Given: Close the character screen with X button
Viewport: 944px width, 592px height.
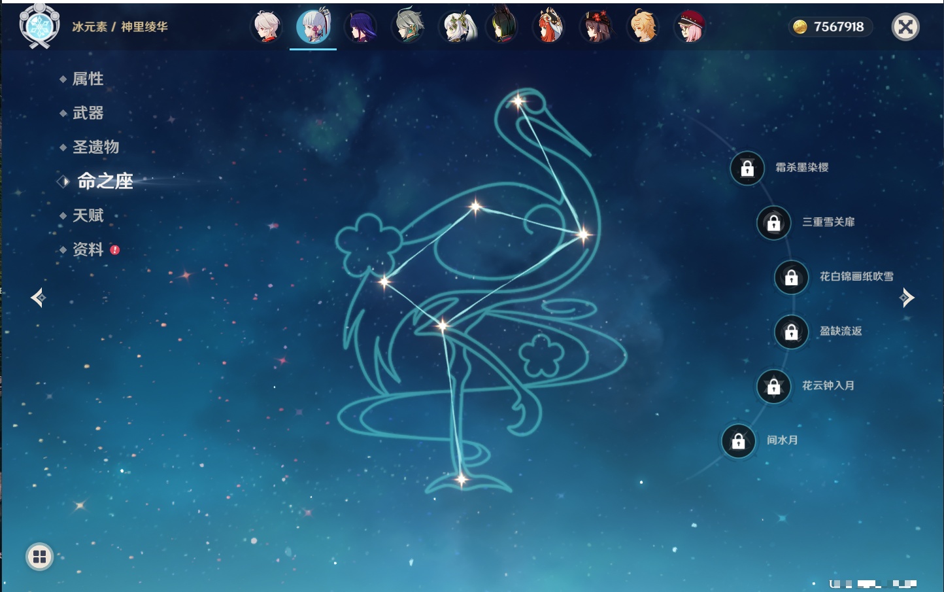Looking at the screenshot, I should (905, 27).
